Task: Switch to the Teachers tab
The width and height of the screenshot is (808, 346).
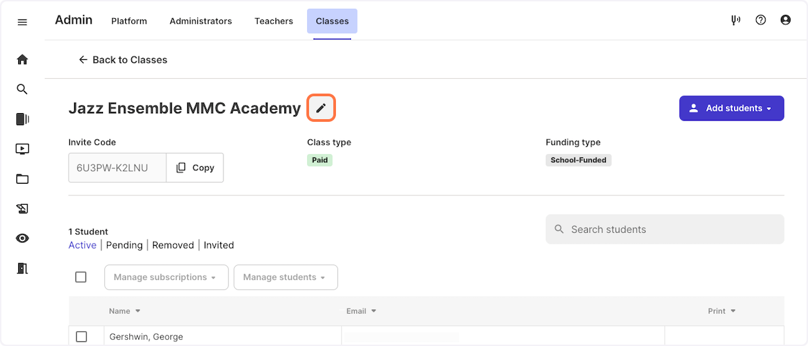Action: (x=274, y=21)
